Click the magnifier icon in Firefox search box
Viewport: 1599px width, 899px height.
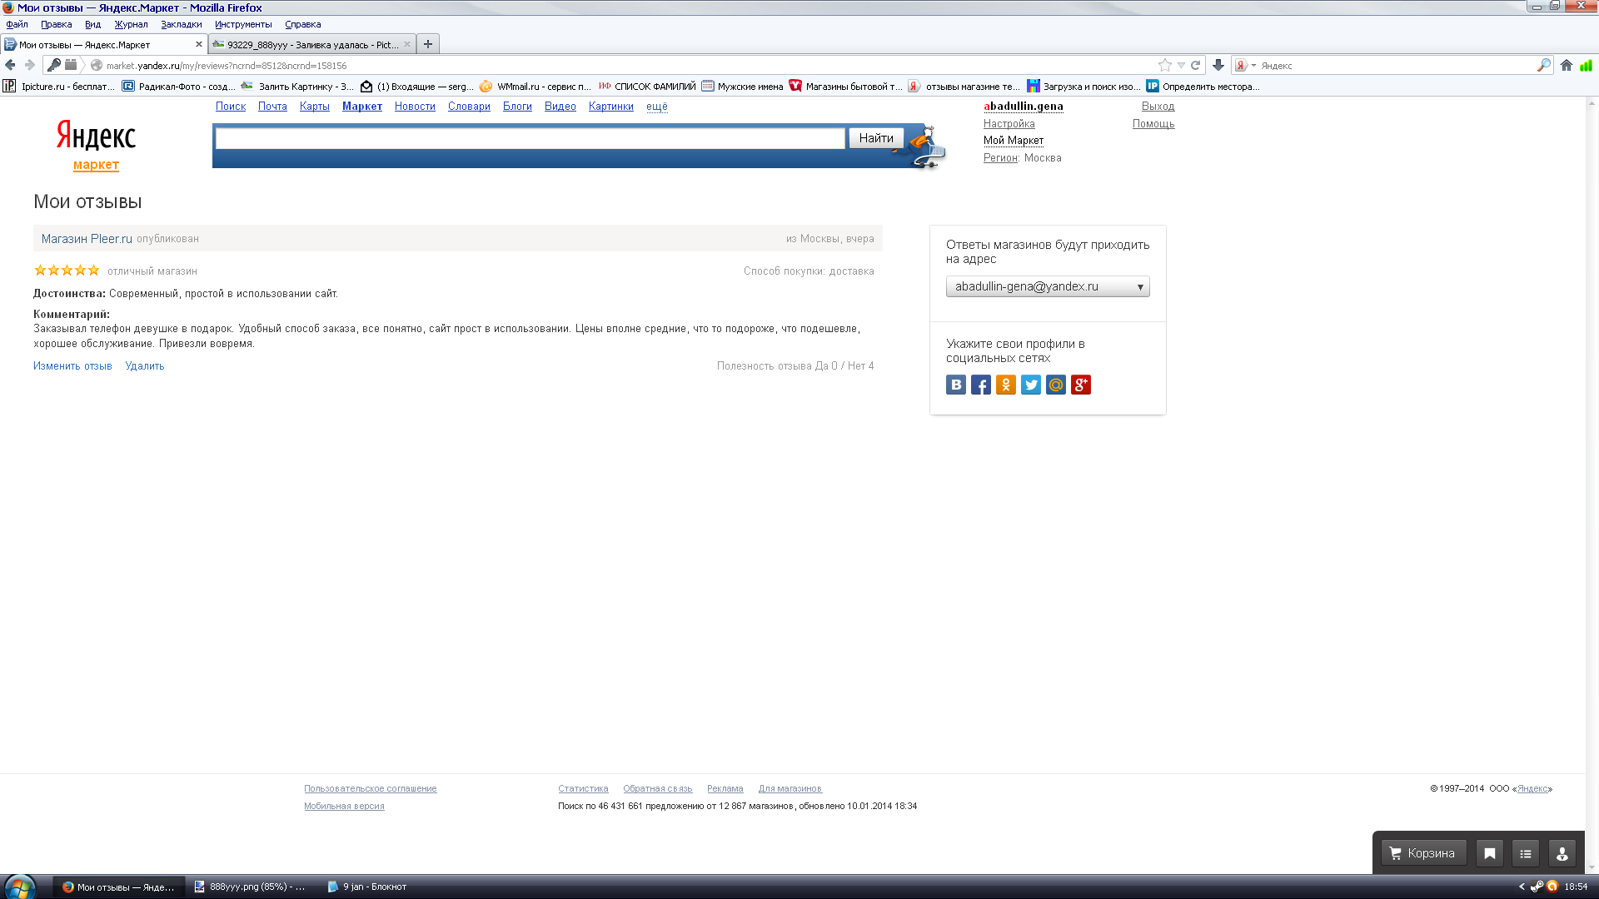[x=1543, y=65]
